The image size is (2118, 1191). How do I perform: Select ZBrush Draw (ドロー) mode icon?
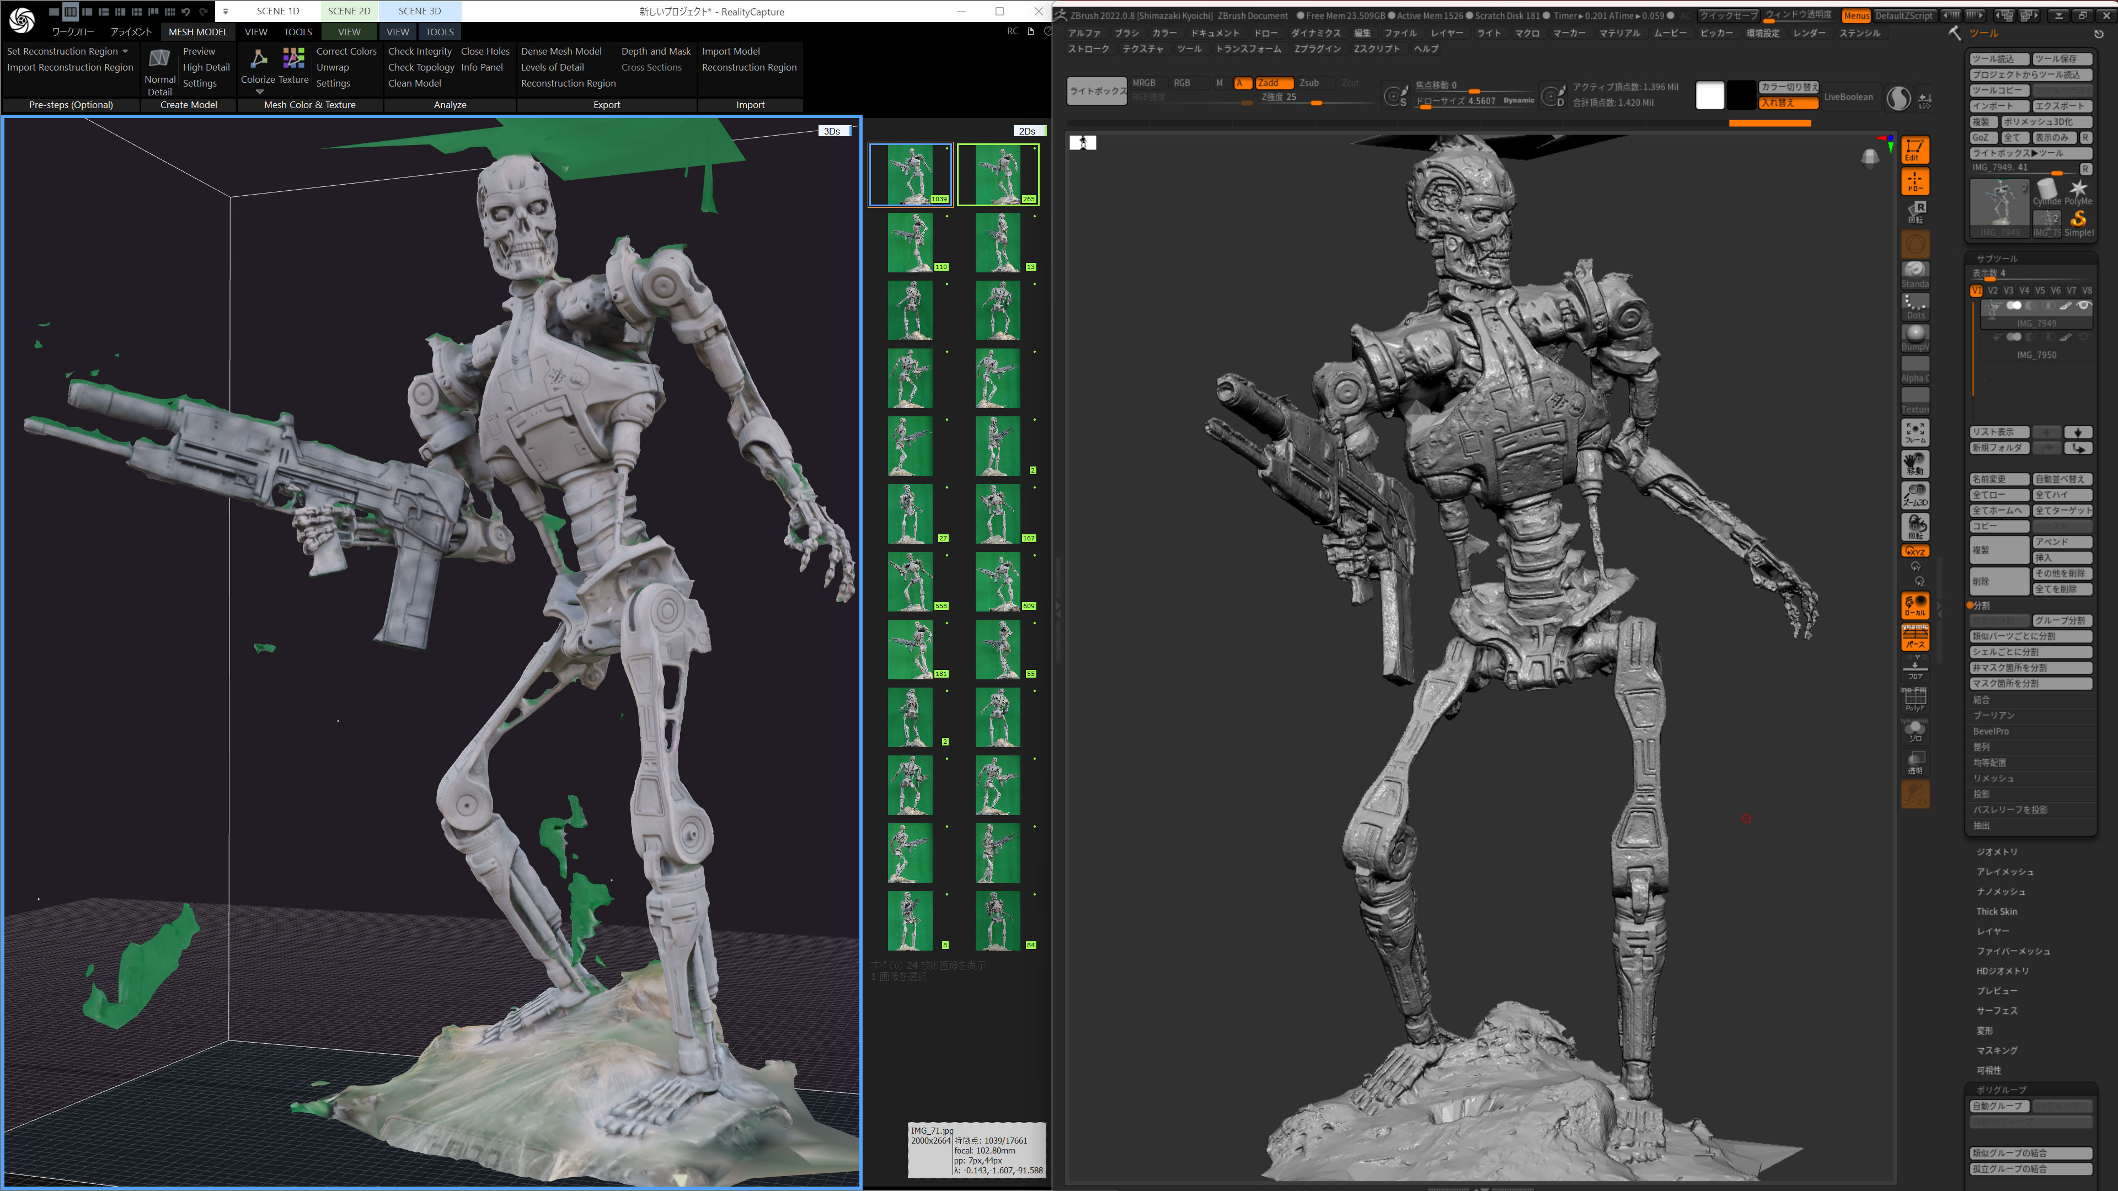pyautogui.click(x=1915, y=181)
